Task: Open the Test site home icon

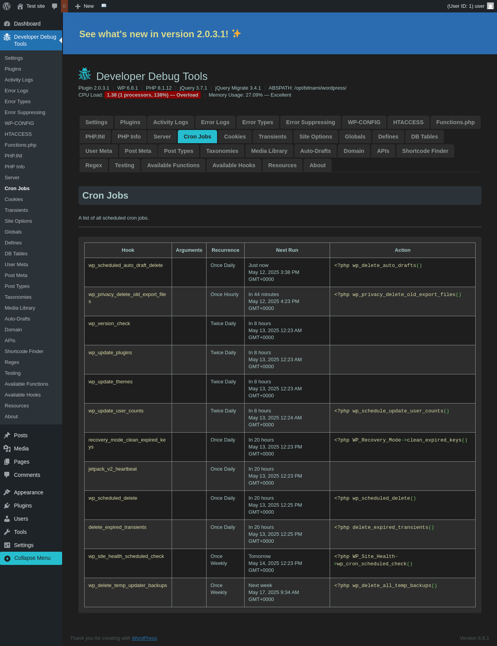Action: [x=20, y=6]
